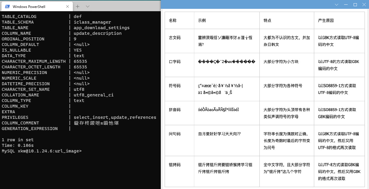Viewport: 369px width, 189px height.
Task: Click the example '由月要好好学习天天向??'
Action: 219,134
